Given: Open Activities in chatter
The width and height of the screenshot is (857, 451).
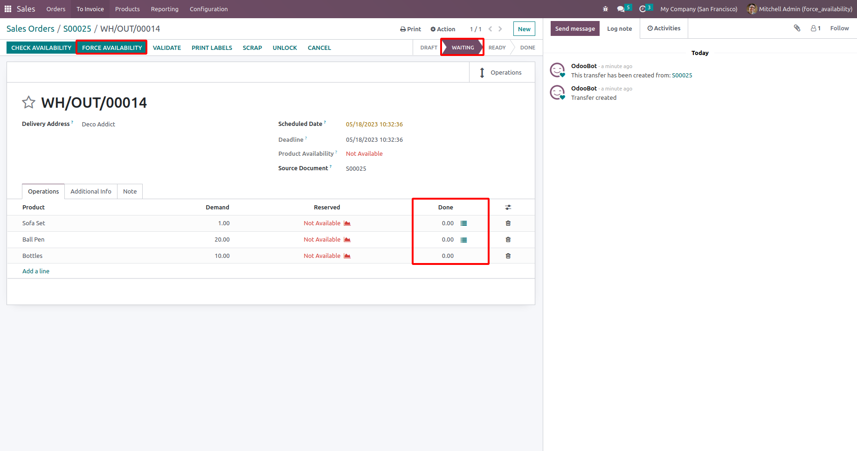Looking at the screenshot, I should point(664,28).
